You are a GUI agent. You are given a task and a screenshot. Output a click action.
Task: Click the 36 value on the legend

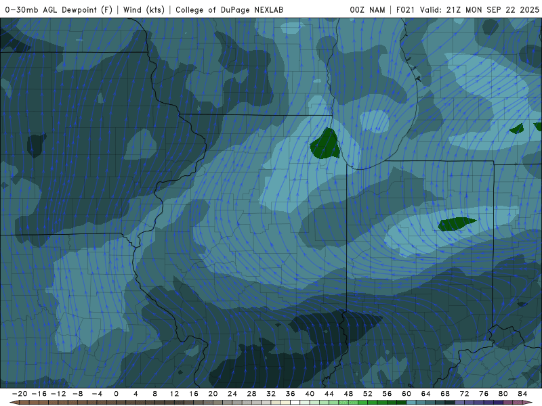(291, 394)
